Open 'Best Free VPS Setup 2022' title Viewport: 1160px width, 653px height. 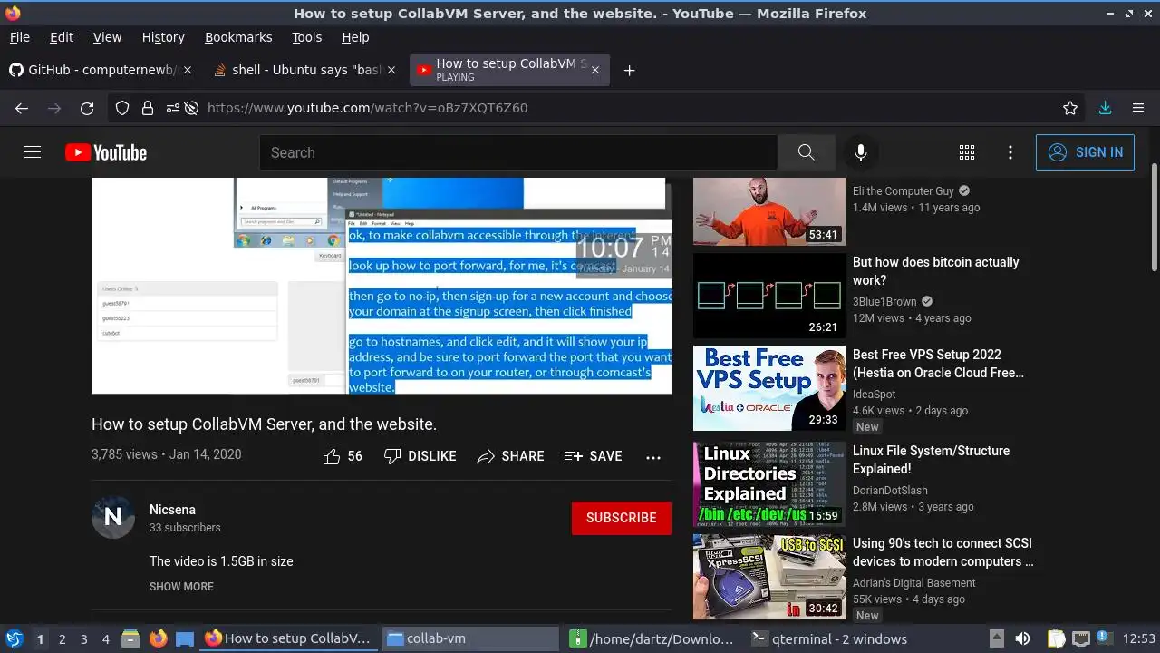coord(938,364)
